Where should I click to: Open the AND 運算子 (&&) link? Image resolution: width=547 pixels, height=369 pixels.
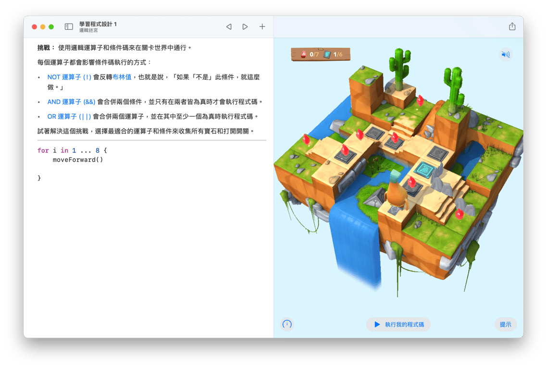pos(71,102)
